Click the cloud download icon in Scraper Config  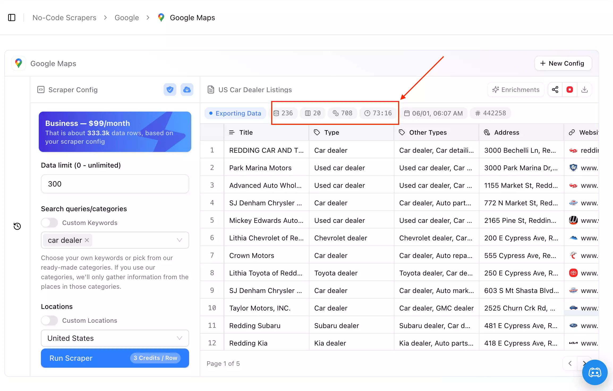point(187,90)
